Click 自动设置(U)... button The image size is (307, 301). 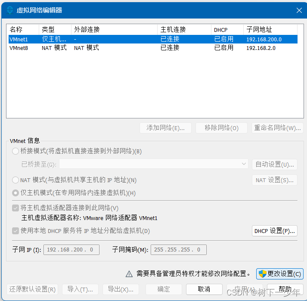click(275, 164)
